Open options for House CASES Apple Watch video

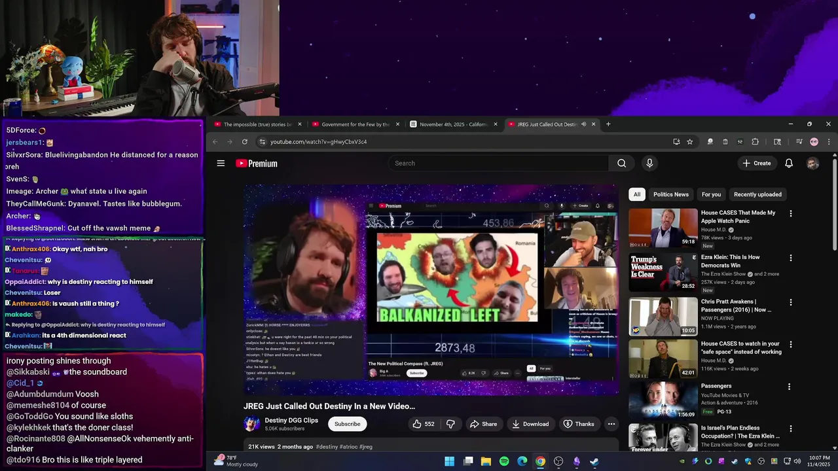790,213
